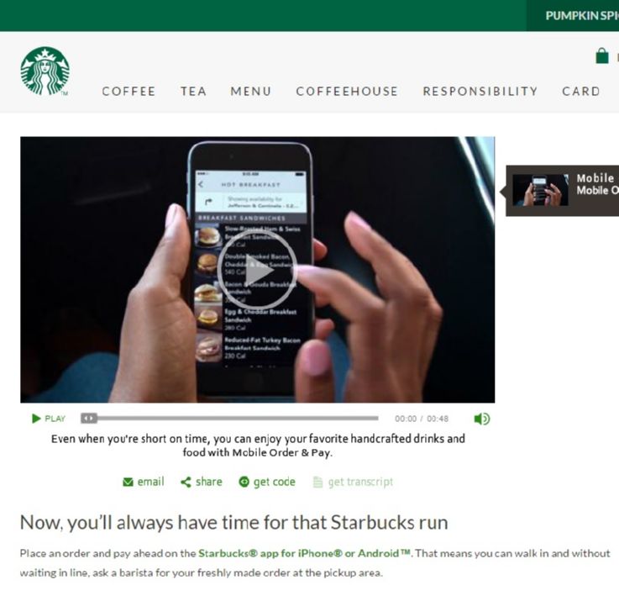Open the CARD navigation item
This screenshot has height=596, width=619.
pos(580,92)
